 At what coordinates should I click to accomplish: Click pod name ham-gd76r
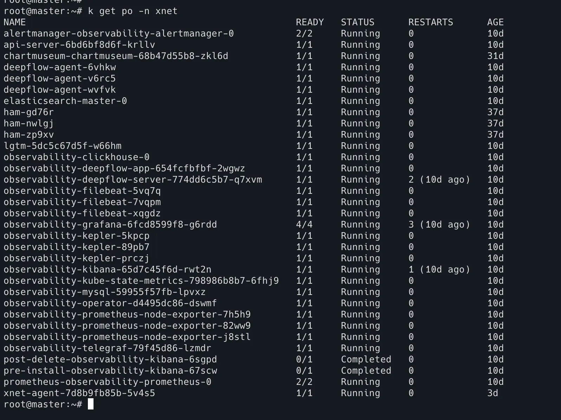(29, 112)
